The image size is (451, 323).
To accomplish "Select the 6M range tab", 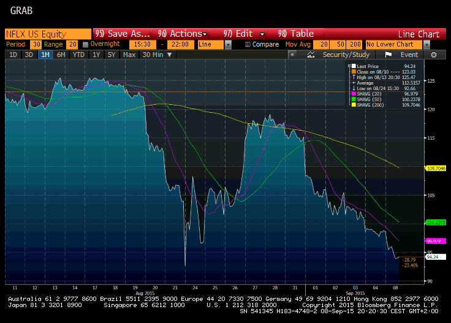I will pos(61,55).
